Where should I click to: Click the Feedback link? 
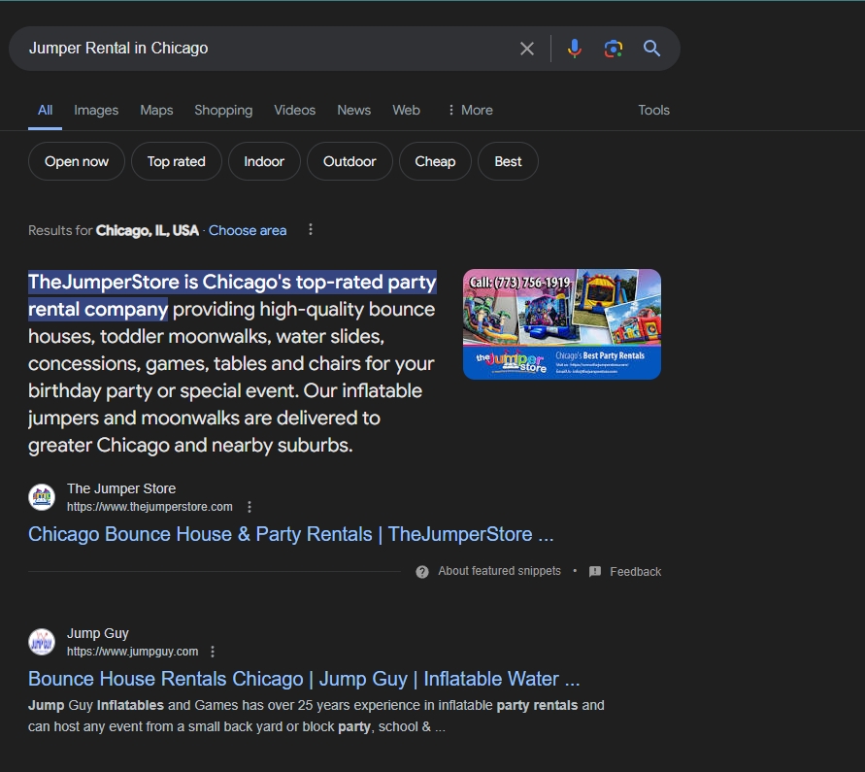tap(635, 572)
